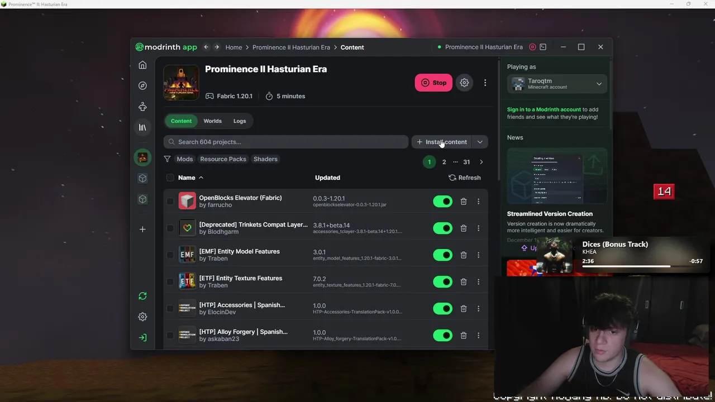
Task: Search 604 projects input field
Action: click(x=286, y=142)
